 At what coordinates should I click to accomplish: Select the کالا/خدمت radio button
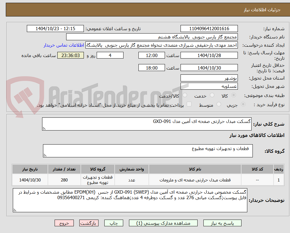185,95
